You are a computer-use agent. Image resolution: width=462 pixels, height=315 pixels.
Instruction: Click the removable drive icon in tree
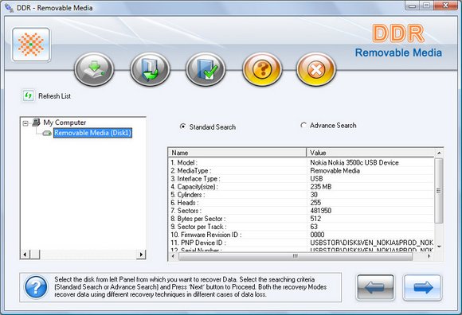47,133
